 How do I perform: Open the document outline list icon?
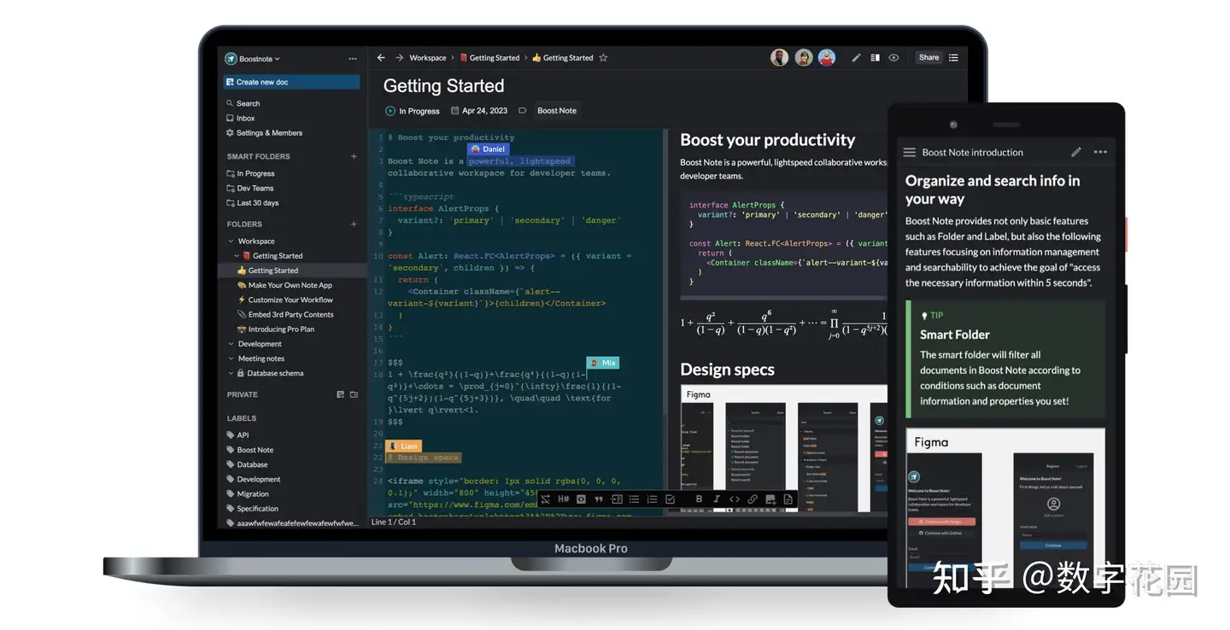click(953, 58)
